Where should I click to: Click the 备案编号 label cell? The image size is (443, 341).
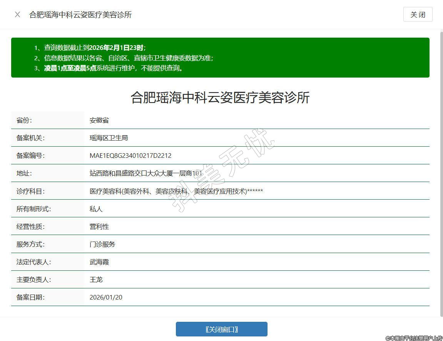pyautogui.click(x=30, y=156)
